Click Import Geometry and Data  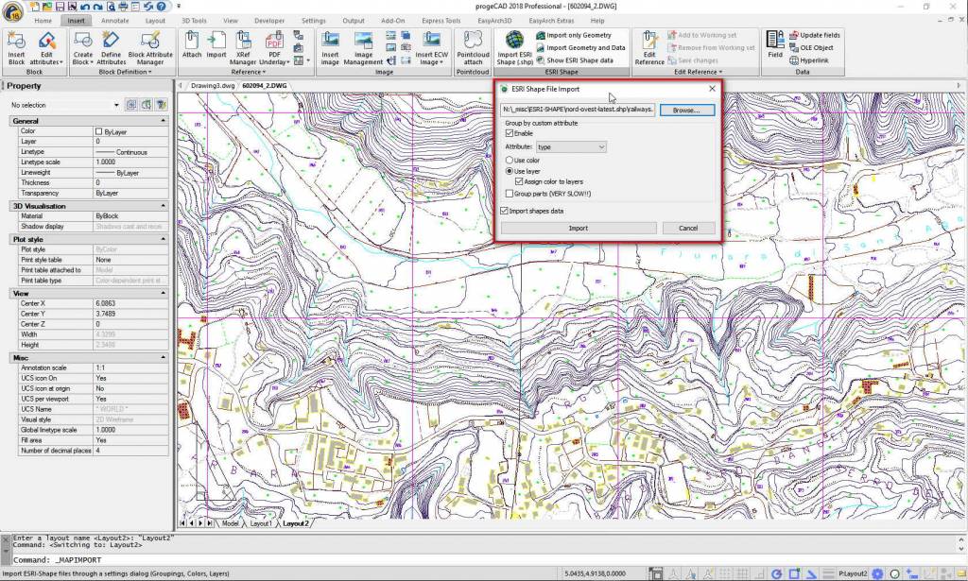[580, 47]
